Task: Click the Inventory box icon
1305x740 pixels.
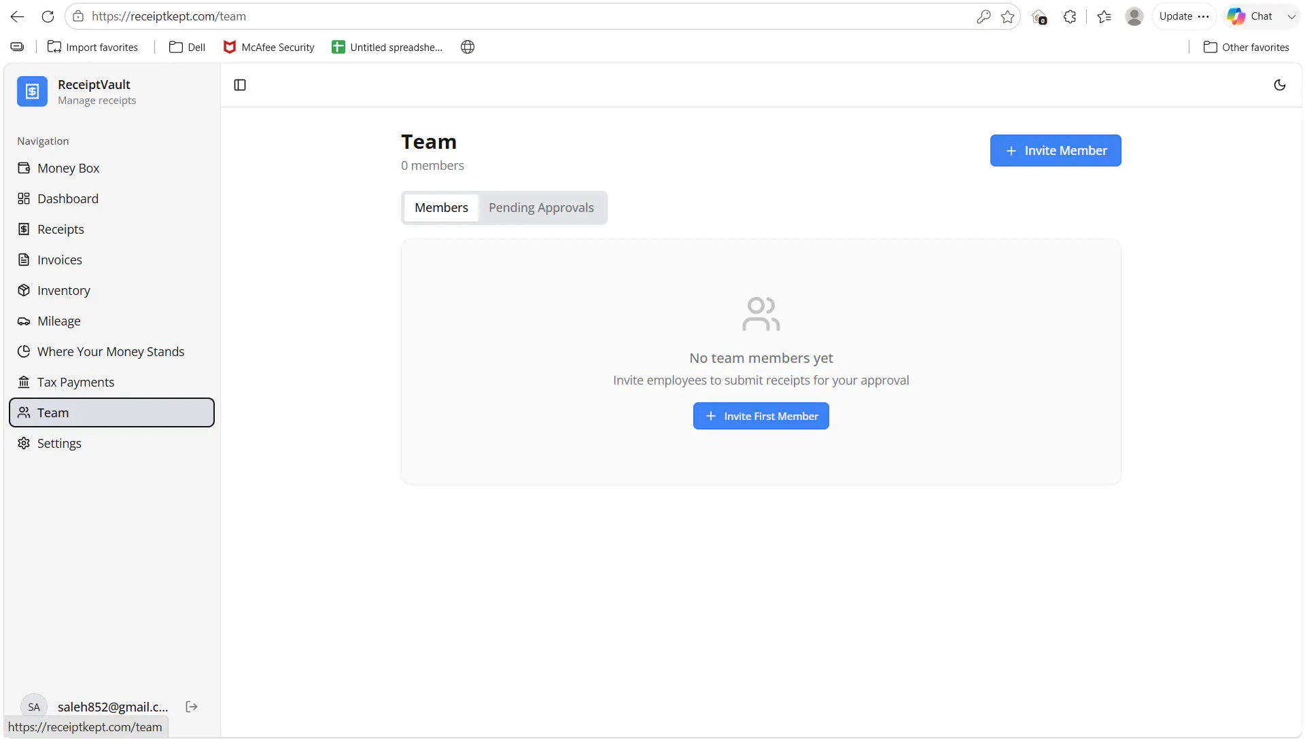Action: 24,290
